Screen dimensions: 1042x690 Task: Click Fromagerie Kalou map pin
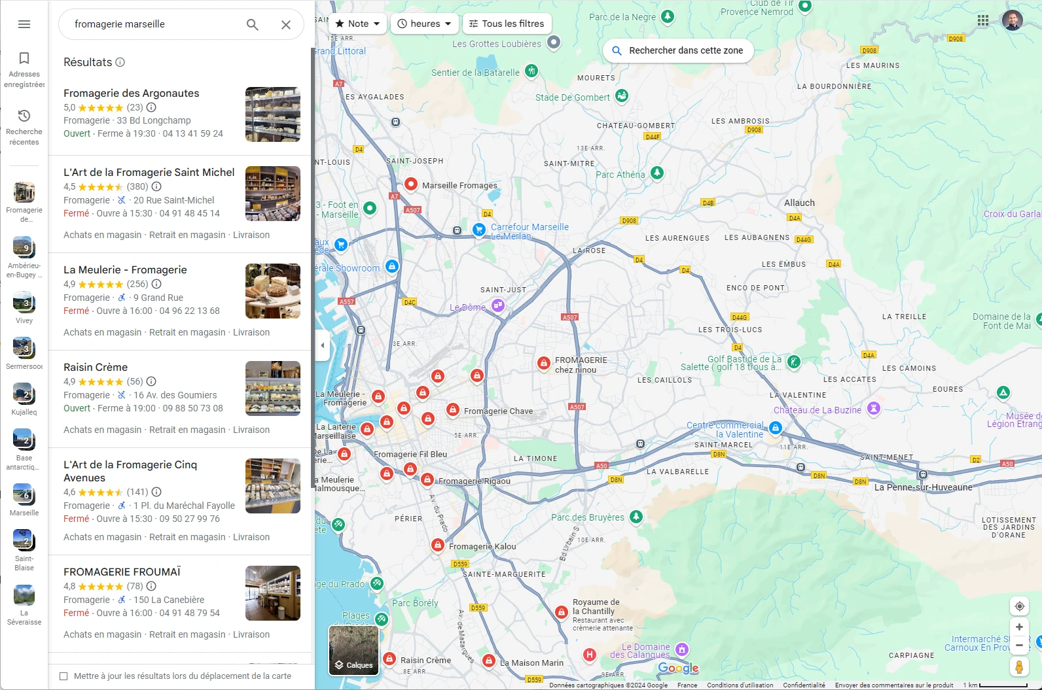[438, 545]
